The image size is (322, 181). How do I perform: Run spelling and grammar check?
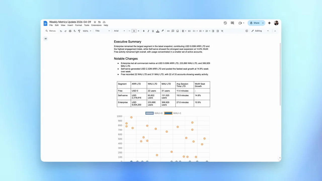pyautogui.click(x=74, y=31)
